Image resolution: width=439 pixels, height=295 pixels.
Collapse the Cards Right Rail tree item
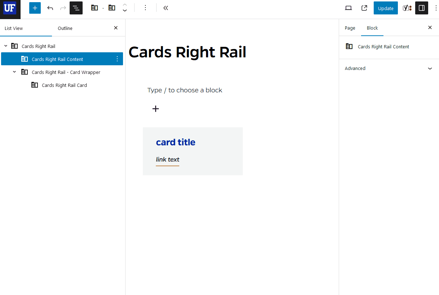click(x=5, y=46)
